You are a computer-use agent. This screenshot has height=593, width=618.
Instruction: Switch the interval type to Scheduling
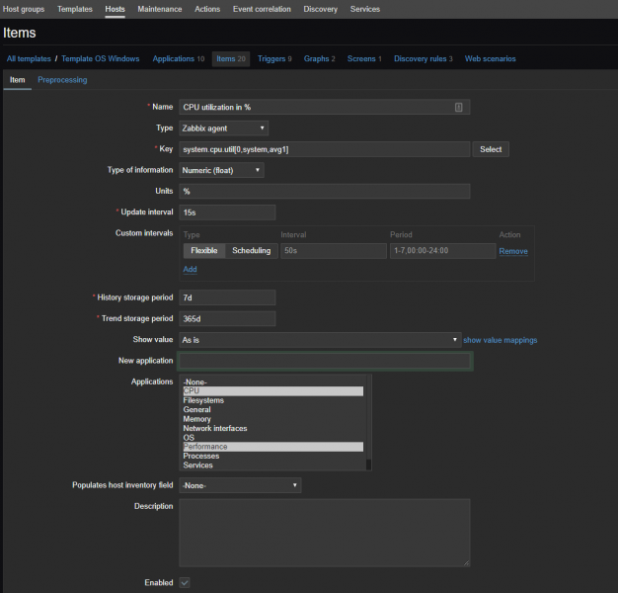[x=251, y=251]
